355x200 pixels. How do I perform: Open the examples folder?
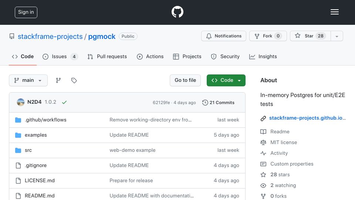[36, 135]
